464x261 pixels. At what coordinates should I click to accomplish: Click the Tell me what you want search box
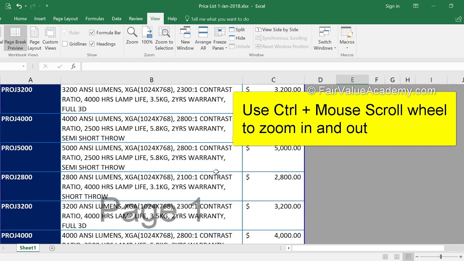click(217, 19)
